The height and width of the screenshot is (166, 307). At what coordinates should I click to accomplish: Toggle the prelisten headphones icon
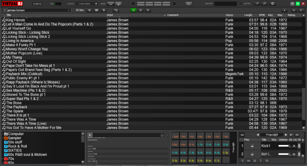162,135
